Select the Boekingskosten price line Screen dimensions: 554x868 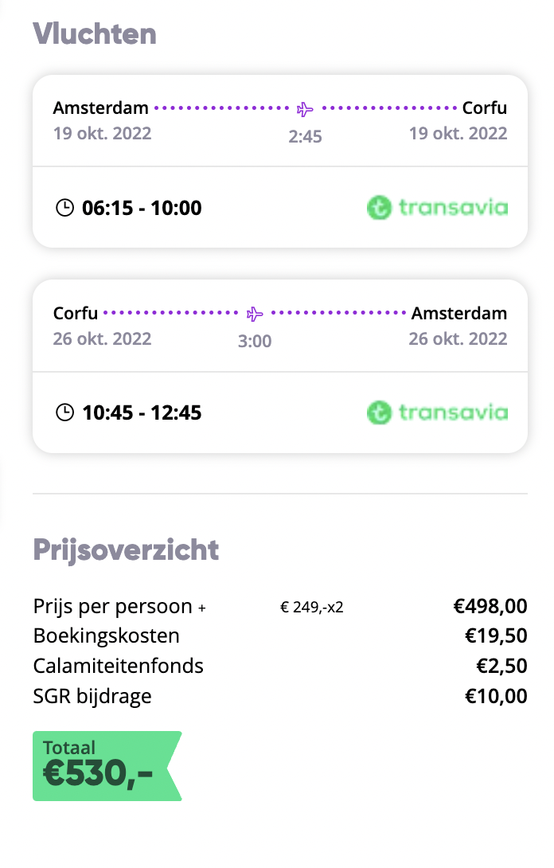(280, 635)
